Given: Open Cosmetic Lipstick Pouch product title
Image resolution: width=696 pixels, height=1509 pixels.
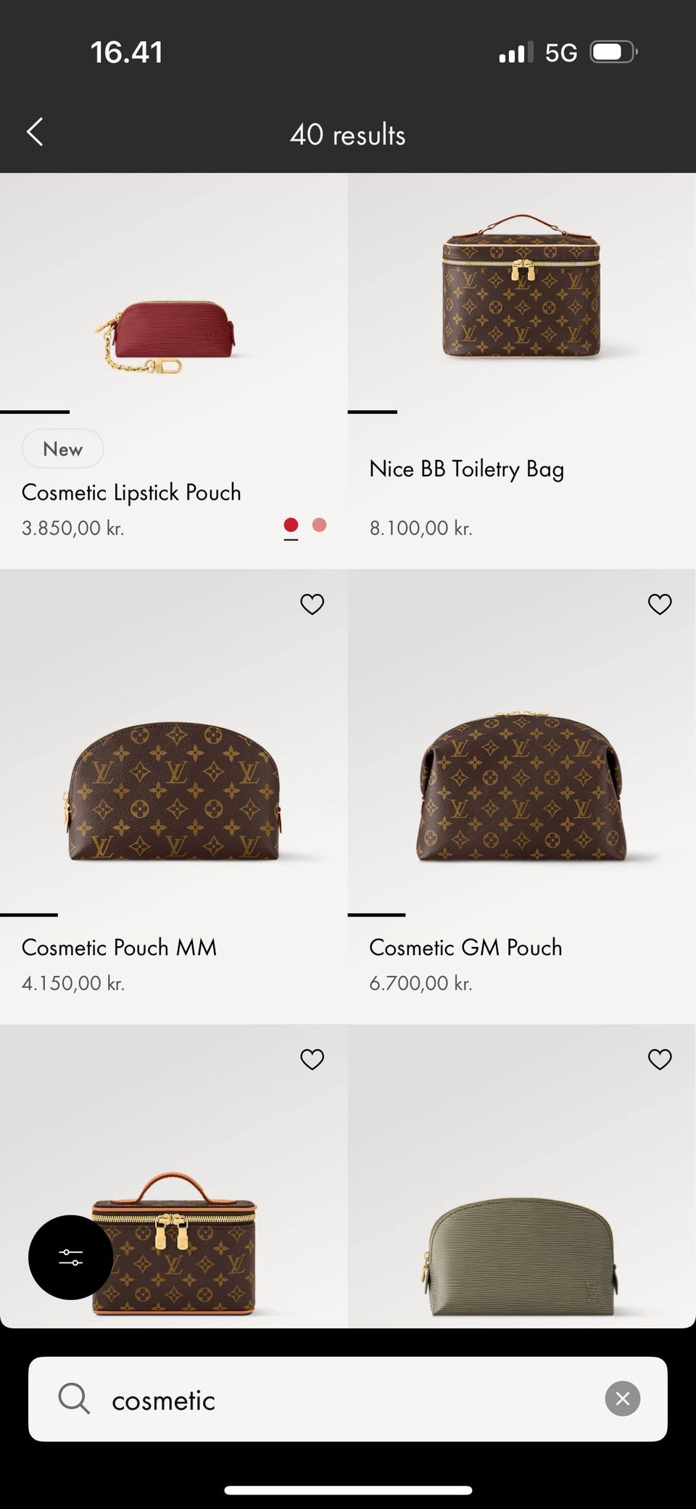Looking at the screenshot, I should (131, 492).
